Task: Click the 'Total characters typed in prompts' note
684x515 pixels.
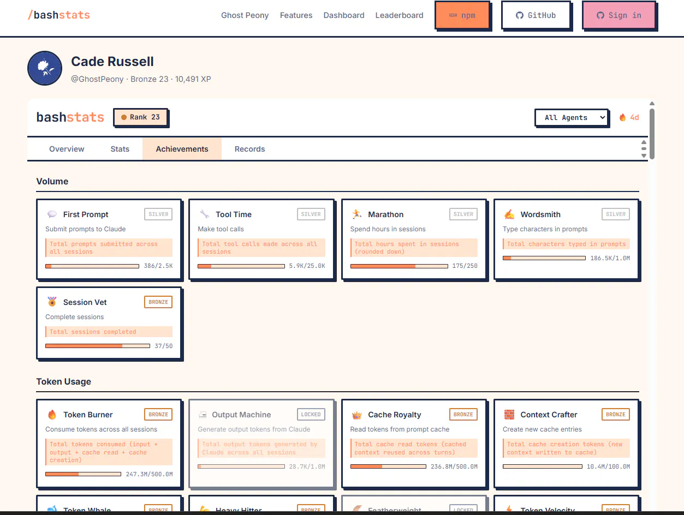Action: (x=566, y=244)
